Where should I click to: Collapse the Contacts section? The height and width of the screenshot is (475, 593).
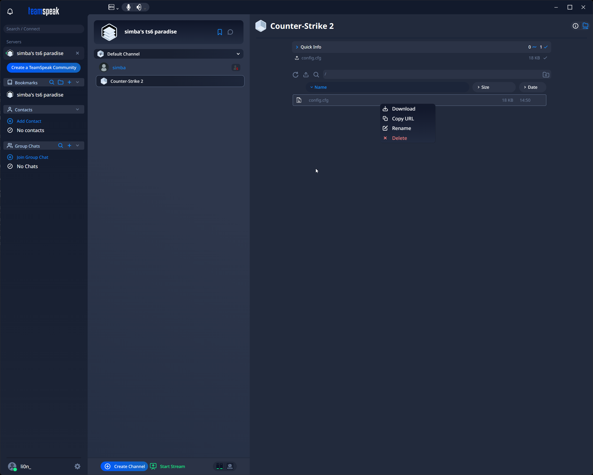(78, 109)
